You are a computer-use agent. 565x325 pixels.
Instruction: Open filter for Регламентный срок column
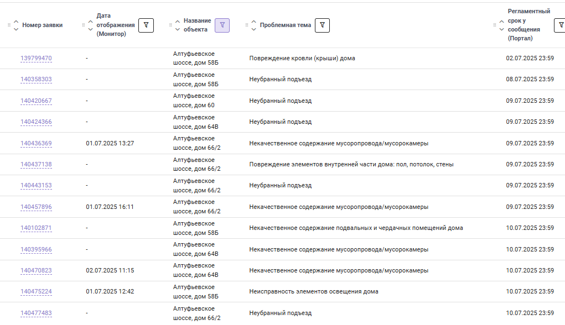point(560,25)
